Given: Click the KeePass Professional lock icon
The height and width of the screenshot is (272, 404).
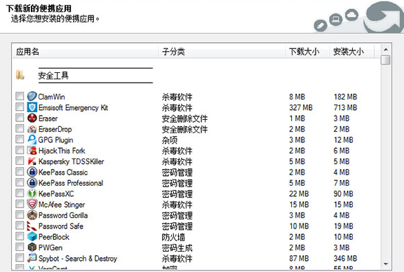Looking at the screenshot, I should (32, 183).
